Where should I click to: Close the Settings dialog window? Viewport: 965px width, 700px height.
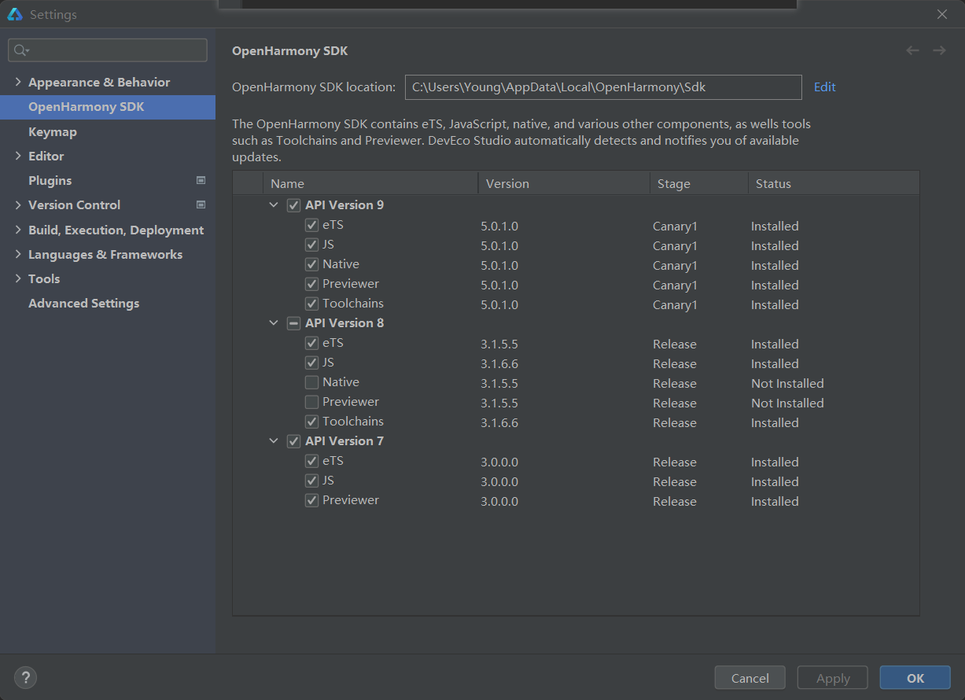click(942, 14)
